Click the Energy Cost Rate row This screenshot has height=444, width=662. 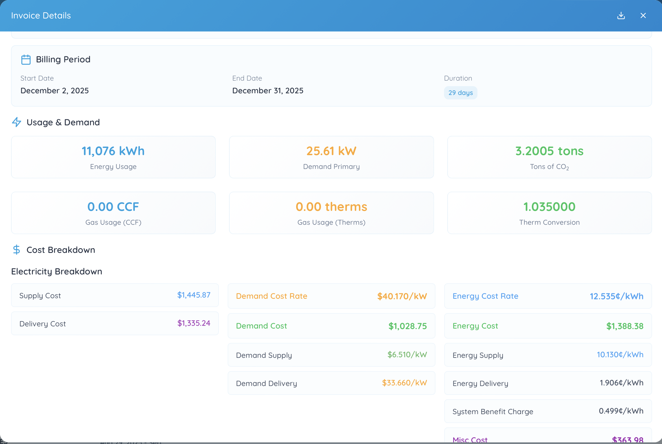point(548,296)
